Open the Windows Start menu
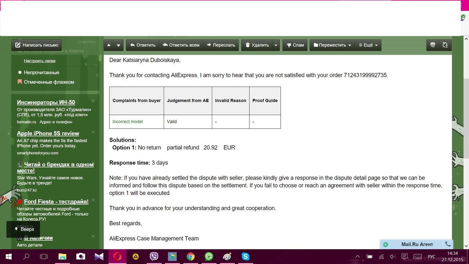 click(x=8, y=257)
